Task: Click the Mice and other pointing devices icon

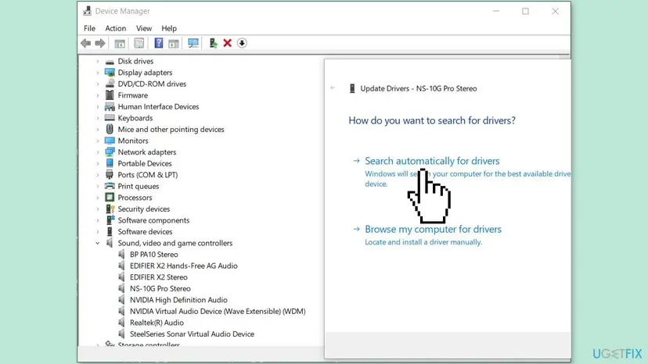Action: (x=110, y=129)
